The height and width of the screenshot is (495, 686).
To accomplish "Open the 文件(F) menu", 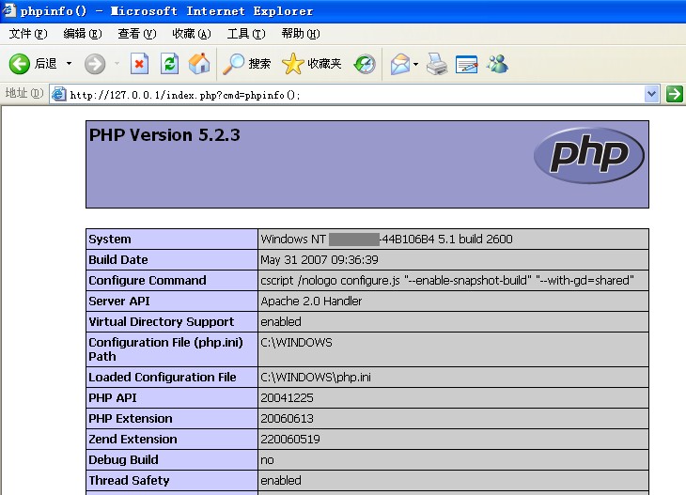I will 28,34.
